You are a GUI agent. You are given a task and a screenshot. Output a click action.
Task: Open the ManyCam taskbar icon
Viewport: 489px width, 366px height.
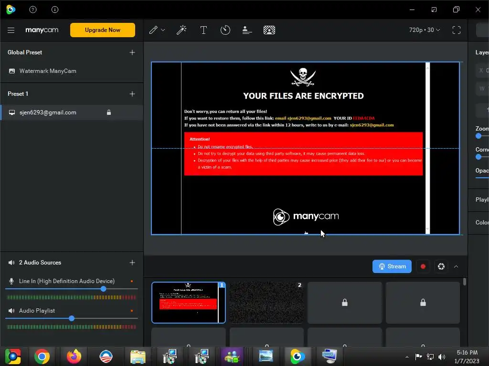coord(298,356)
